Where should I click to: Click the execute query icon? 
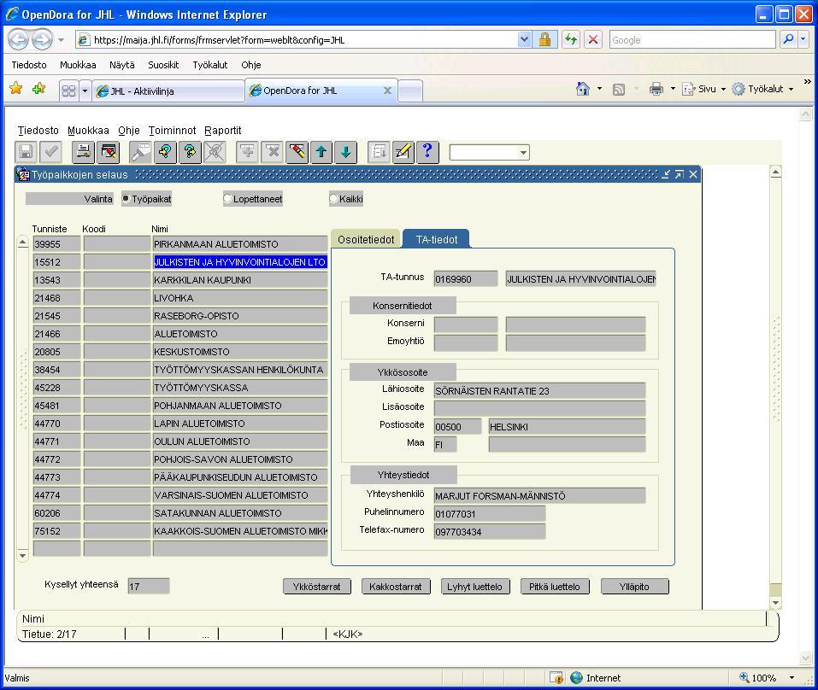(x=190, y=152)
